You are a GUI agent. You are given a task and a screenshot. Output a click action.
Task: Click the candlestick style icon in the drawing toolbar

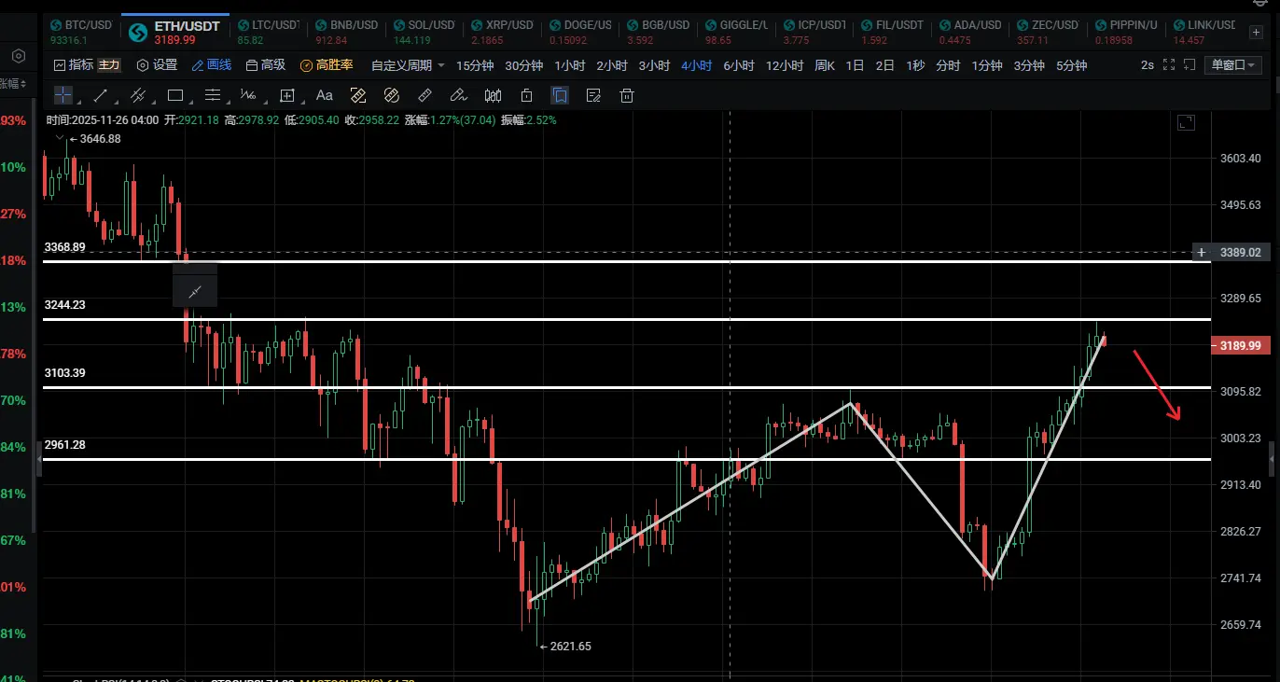coord(493,95)
